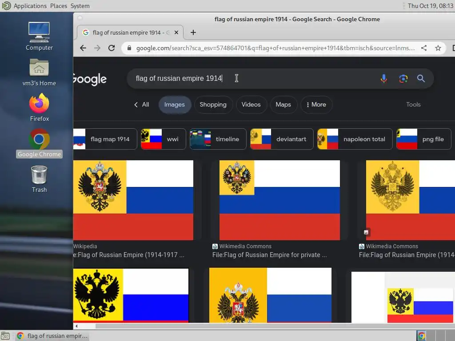Open the Computer desktop icon
This screenshot has width=455, height=341.
click(39, 36)
